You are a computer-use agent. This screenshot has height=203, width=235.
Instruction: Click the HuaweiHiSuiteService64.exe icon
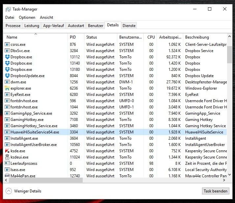tap(7, 132)
